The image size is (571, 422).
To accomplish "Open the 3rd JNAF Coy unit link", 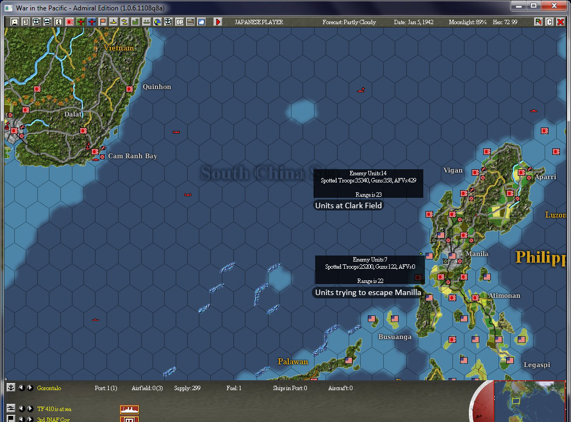I will click(x=53, y=419).
